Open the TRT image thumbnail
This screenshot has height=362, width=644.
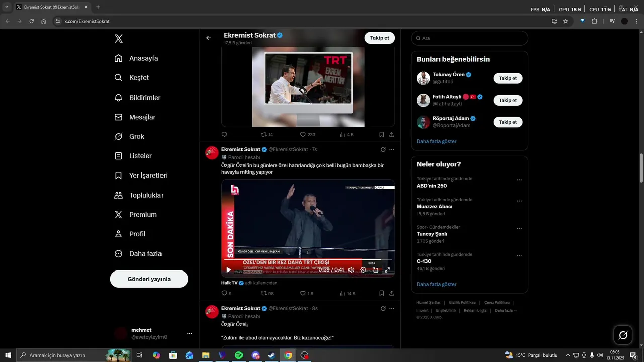coord(308,86)
